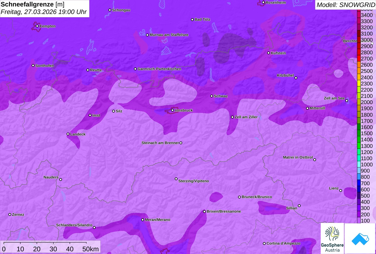Click the Rosenheim marker dot
Screen dimensions: 376x254
(x=263, y=2)
